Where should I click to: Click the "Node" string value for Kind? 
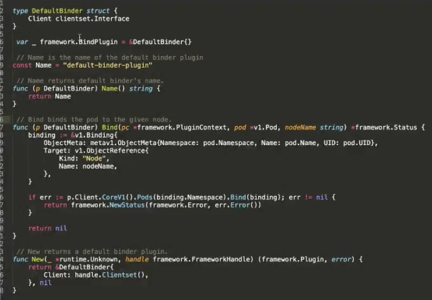click(x=94, y=158)
